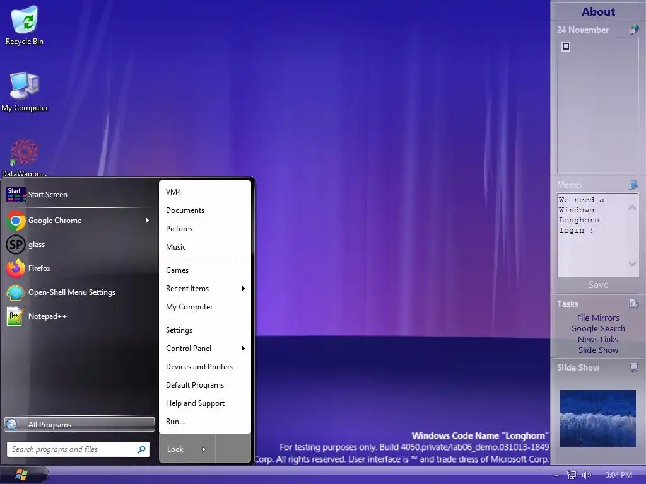646x484 pixels.
Task: Expand Recent Items submenu arrow
Action: pyautogui.click(x=243, y=289)
